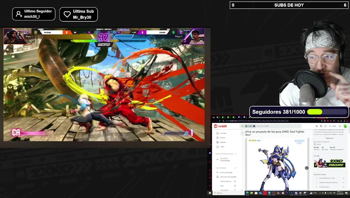The width and height of the screenshot is (350, 198).
Task: Click the Ultima Sub panel
Action: [78, 14]
